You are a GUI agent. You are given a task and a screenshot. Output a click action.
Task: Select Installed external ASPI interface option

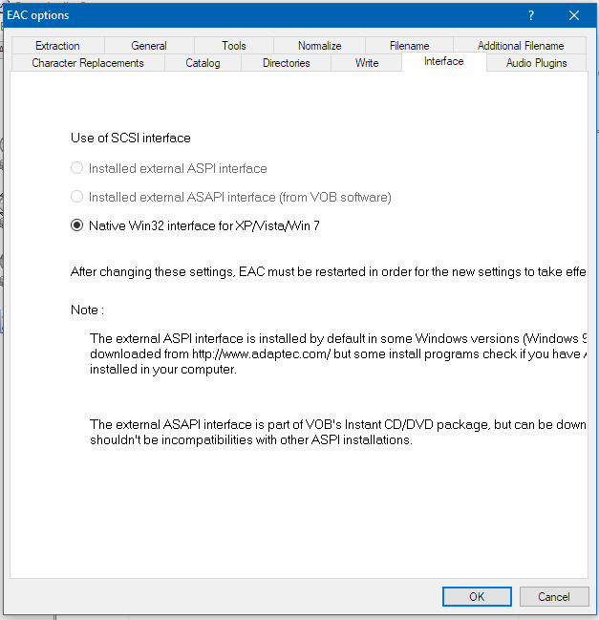pos(77,168)
